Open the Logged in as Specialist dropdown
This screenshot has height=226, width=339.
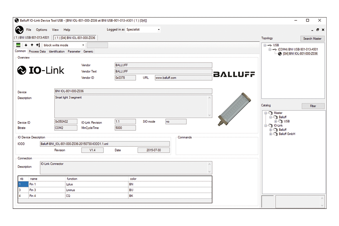point(159,29)
